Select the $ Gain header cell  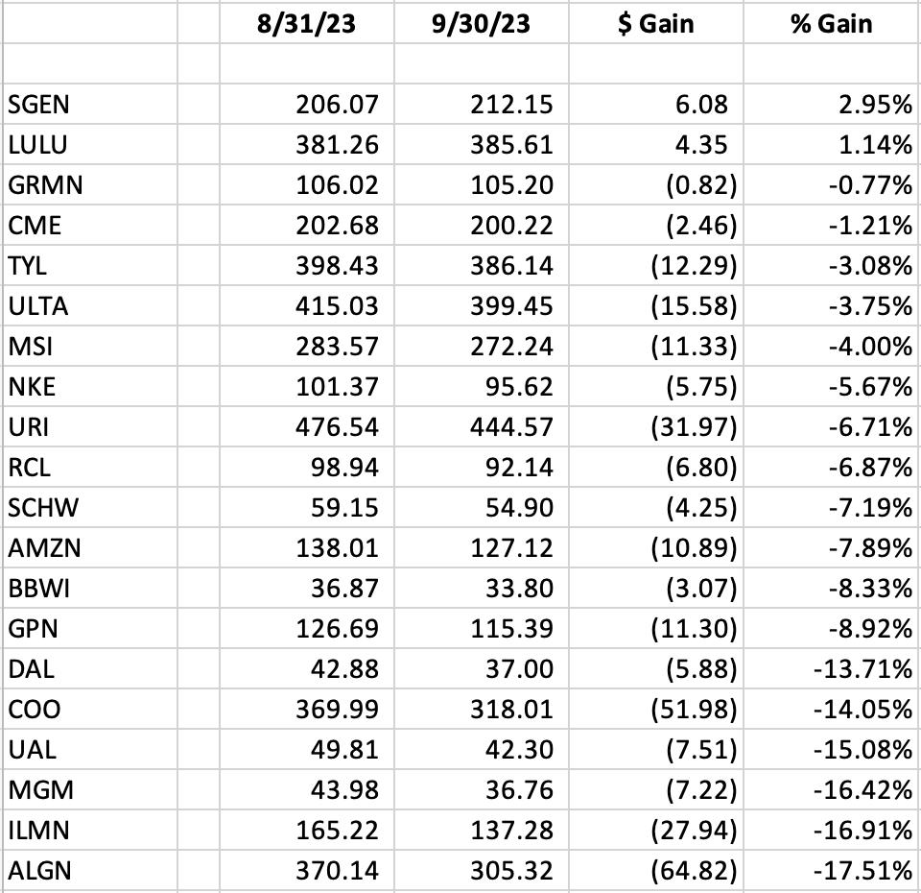click(656, 22)
